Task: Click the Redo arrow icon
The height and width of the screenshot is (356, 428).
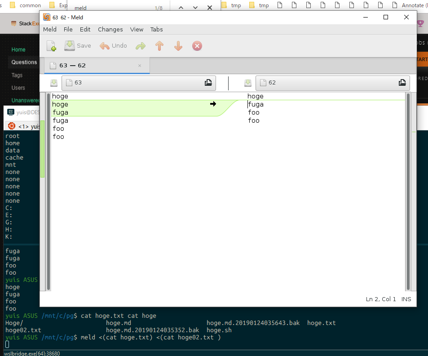Action: [141, 46]
